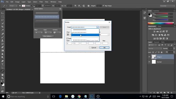Toggle link width and height icon
Screen dimensions: 176x99
tap(62, 6)
